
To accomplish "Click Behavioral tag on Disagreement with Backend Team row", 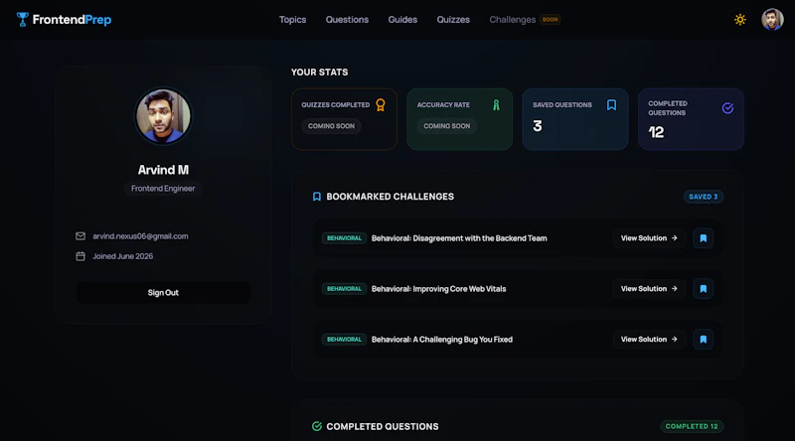I will [344, 238].
